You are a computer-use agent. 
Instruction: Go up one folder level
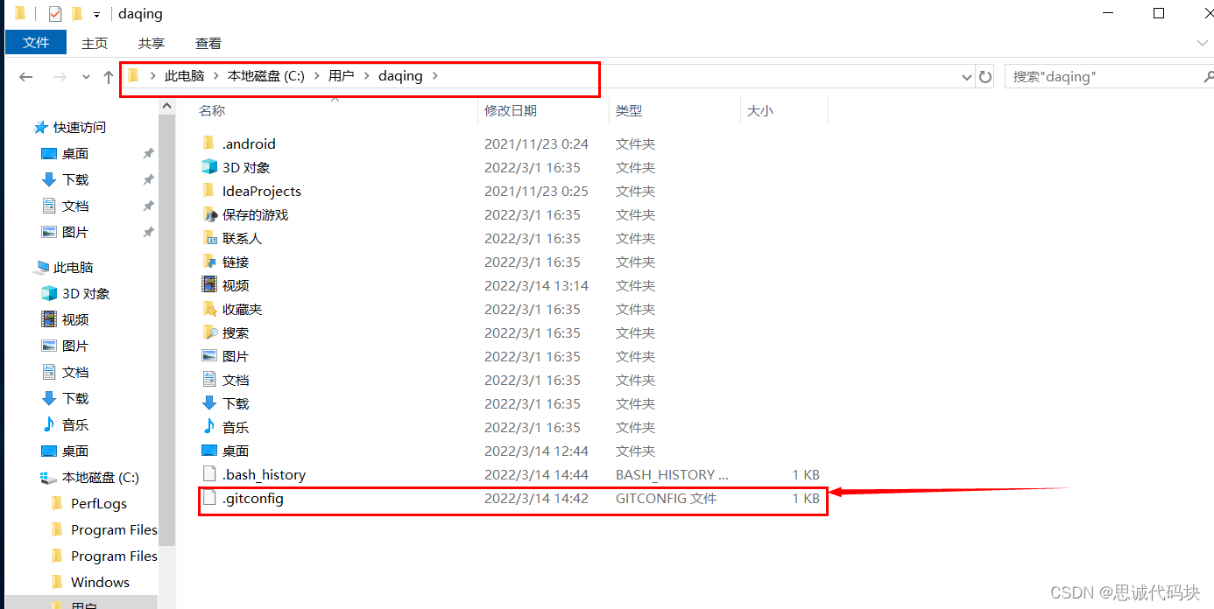109,77
